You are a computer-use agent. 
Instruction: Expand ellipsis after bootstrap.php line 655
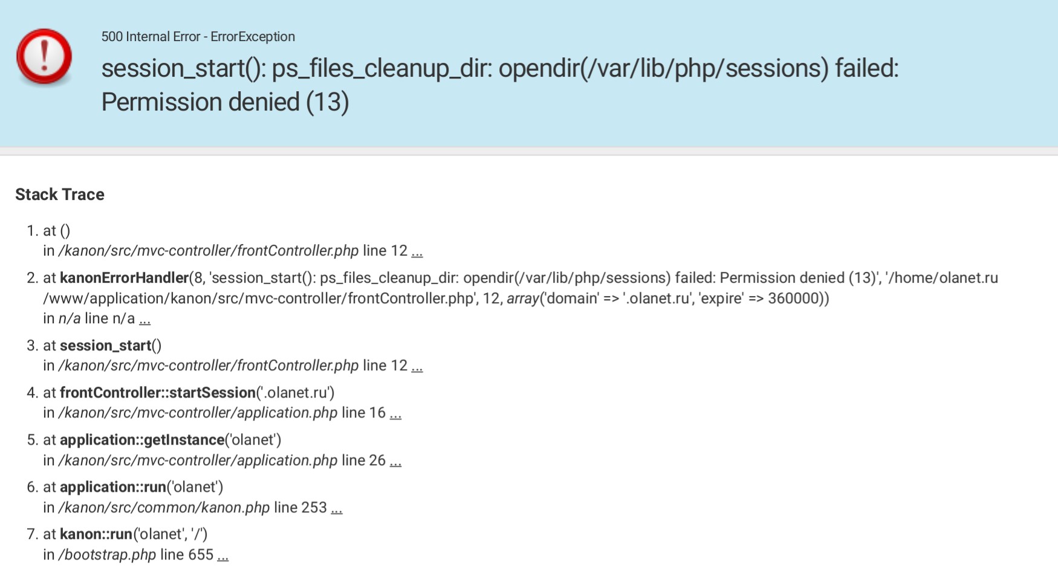tap(223, 555)
